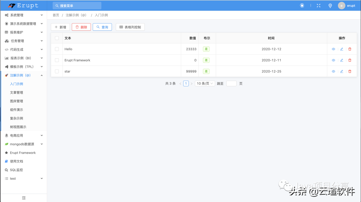The image size is (361, 202).
Task: Navigate to 首页 via the breadcrumb
Action: (55, 15)
